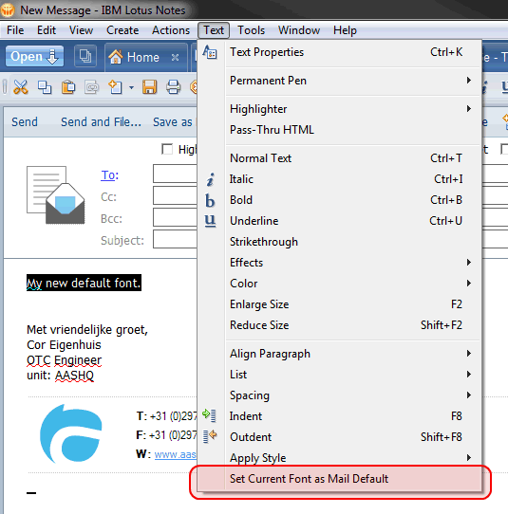508x514 pixels.
Task: Click inside the Cc input field
Action: [175, 195]
